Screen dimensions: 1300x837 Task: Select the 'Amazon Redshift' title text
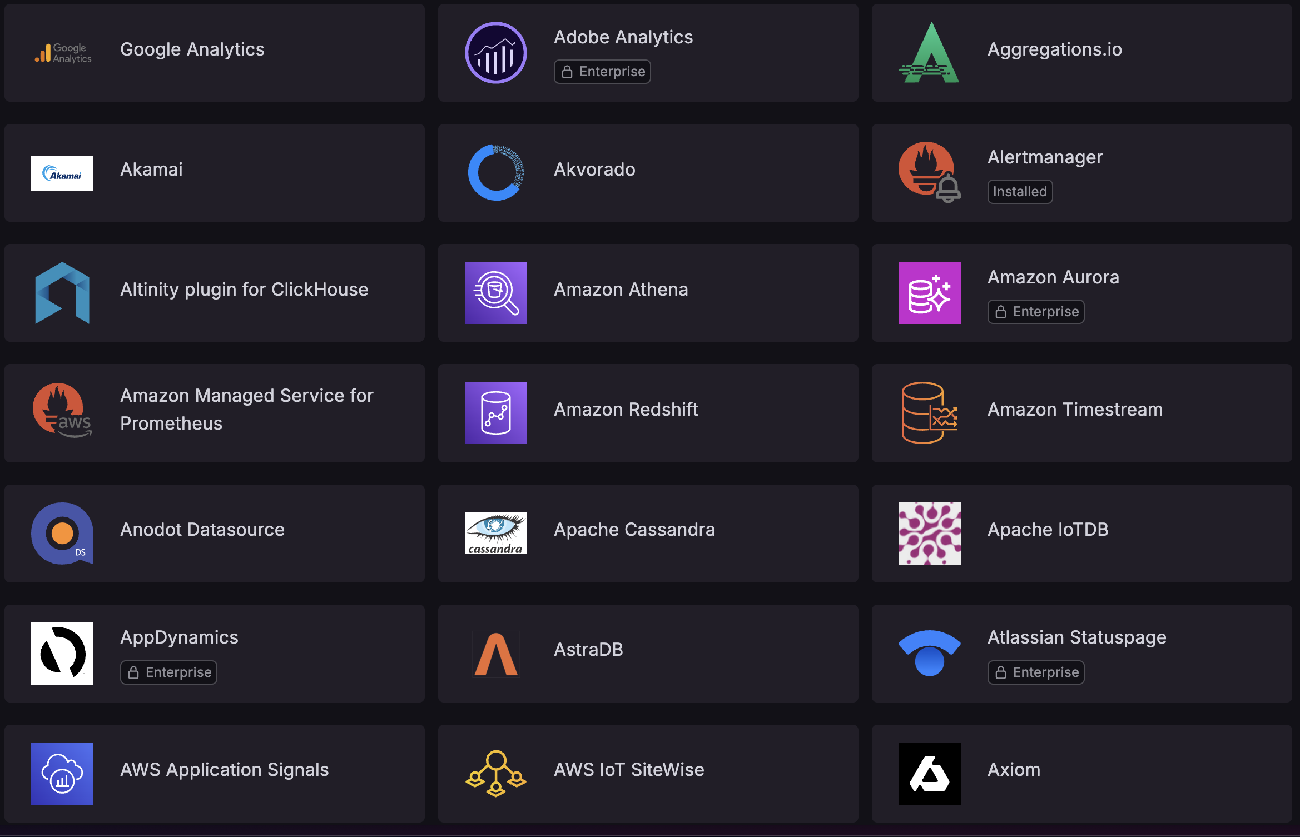tap(626, 410)
